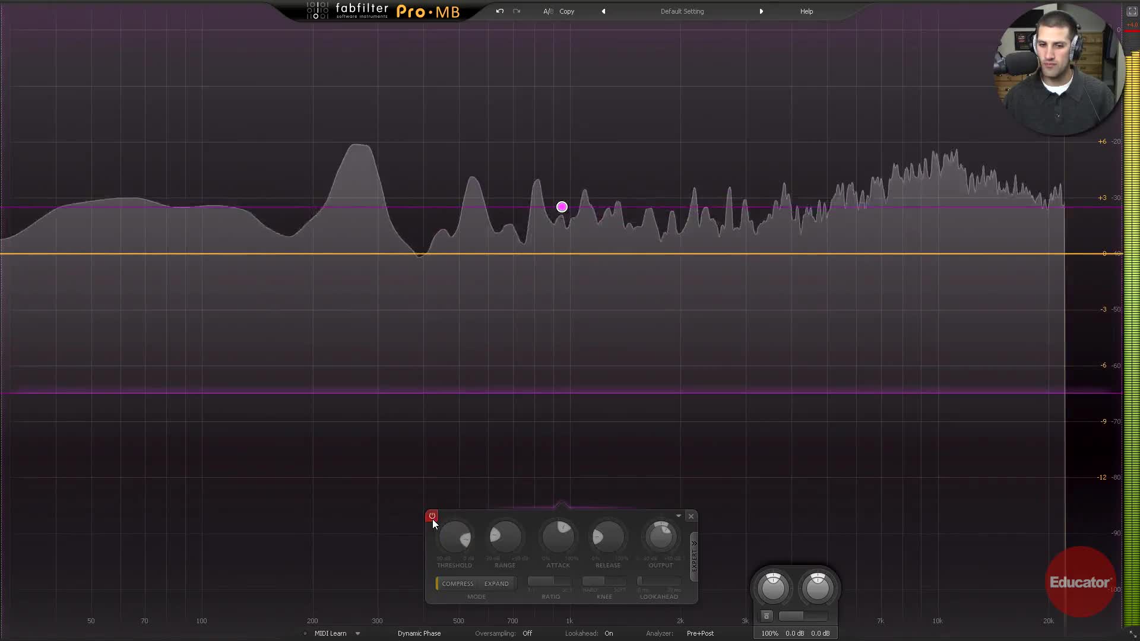Select EXPAND mode

click(496, 583)
